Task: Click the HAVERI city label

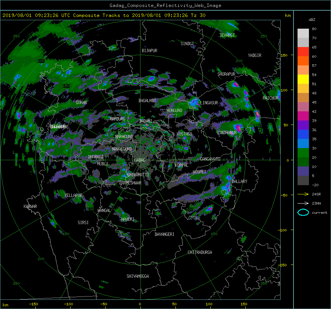Action: coord(128,219)
